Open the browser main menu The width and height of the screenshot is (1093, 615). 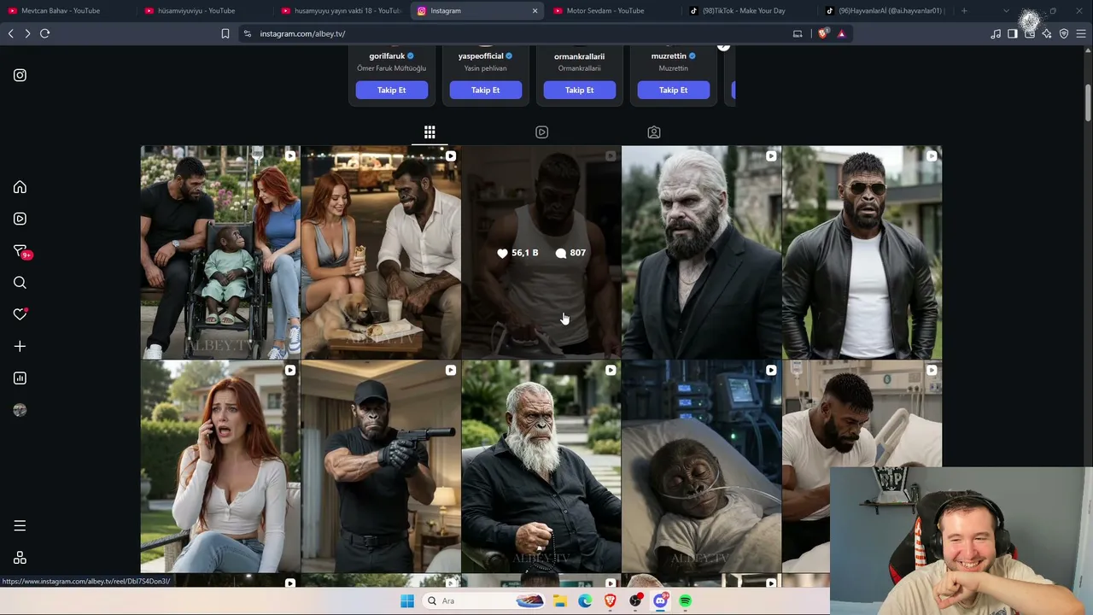click(x=1081, y=33)
